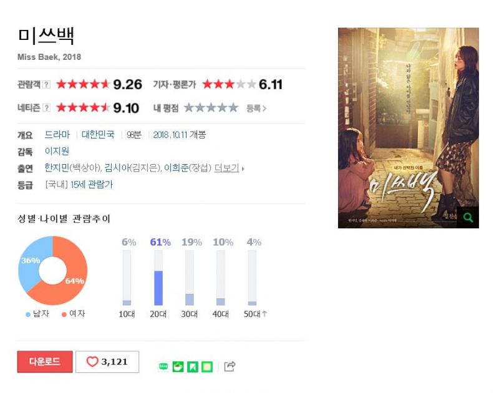Click the 다운로드 button
This screenshot has height=393, width=499.
45,362
